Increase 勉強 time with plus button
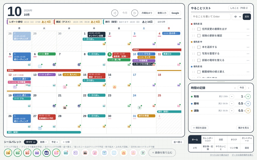This screenshot has width=257, height=160. 248,96
